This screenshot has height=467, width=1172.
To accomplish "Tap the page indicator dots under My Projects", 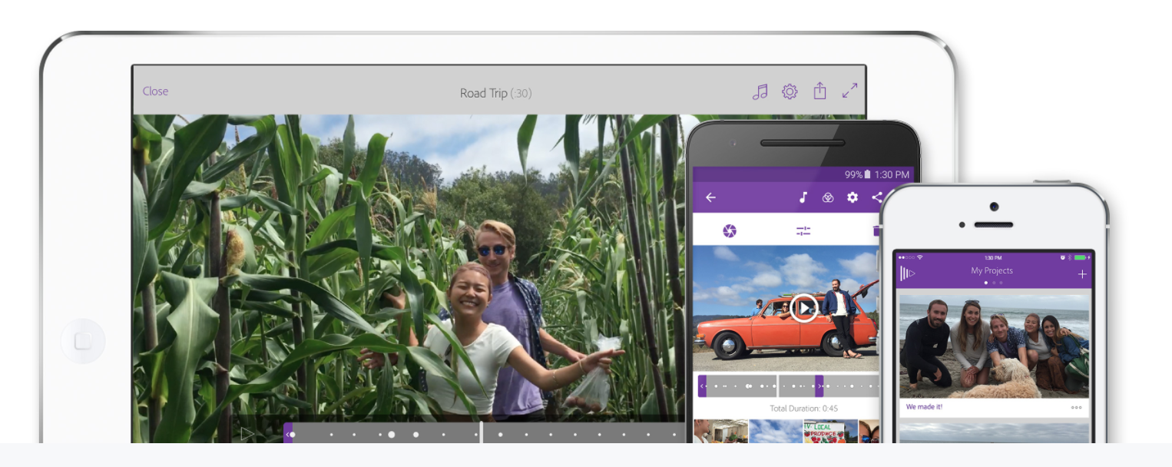I will point(993,283).
